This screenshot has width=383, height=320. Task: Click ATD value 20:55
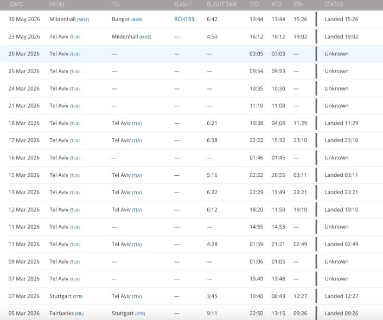pos(278,175)
